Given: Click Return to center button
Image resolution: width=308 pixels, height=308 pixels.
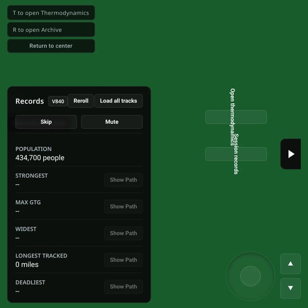Looking at the screenshot, I should pos(51,46).
